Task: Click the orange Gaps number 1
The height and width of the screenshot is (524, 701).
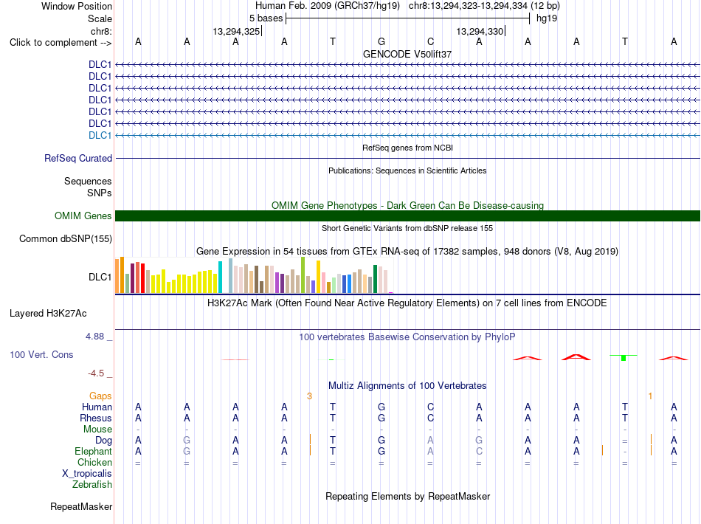Action: [x=650, y=396]
